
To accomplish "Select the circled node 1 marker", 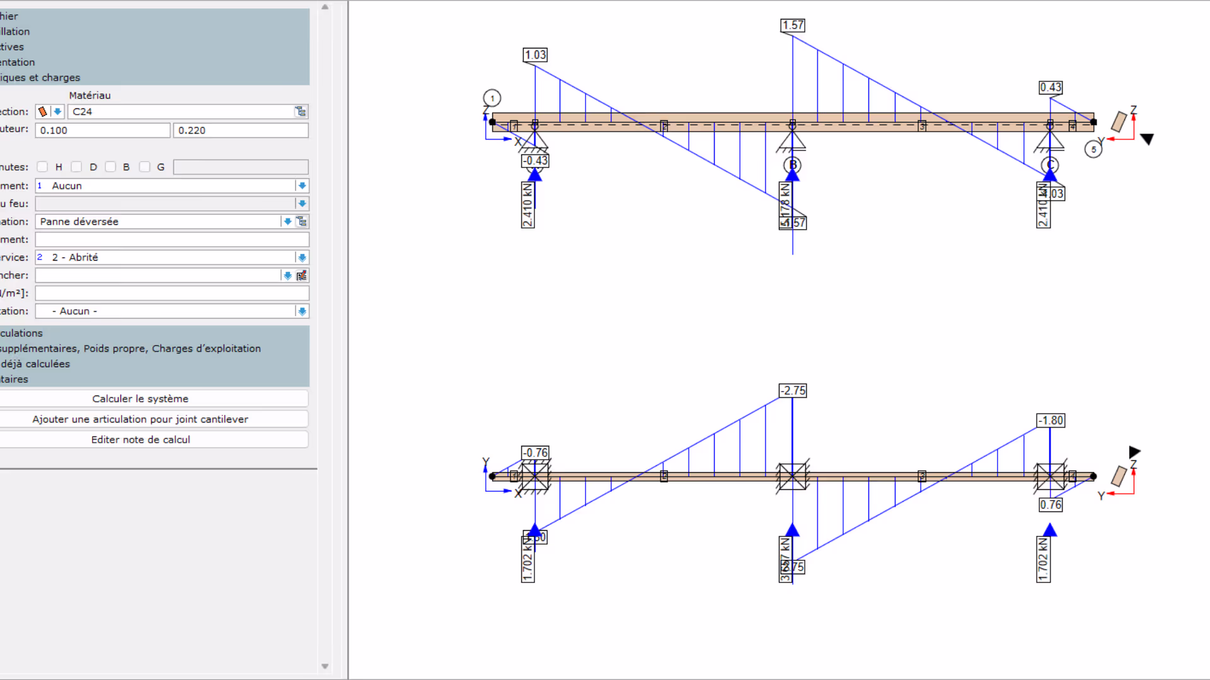I will (492, 98).
